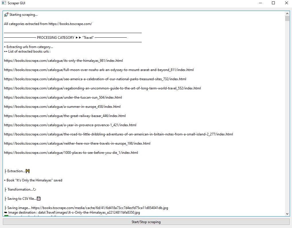Click the construction barrier icon after Extraction
Screen dimensions: 292x228
28,171
